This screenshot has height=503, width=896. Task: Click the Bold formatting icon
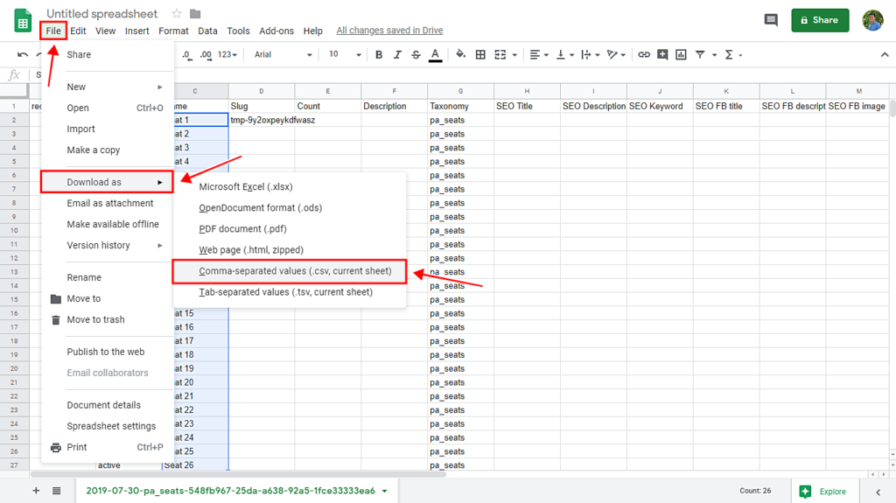[379, 54]
